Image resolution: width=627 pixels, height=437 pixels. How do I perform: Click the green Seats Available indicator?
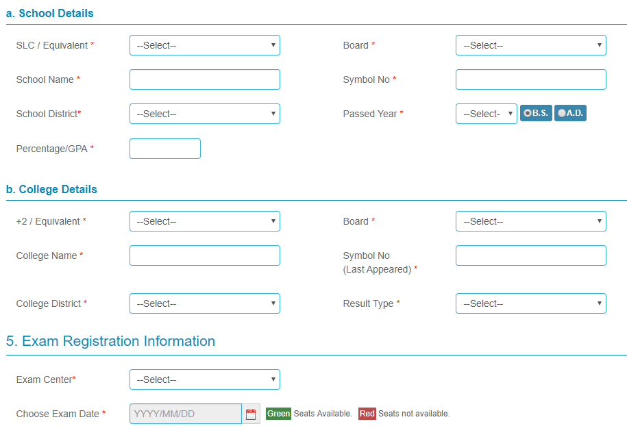[278, 413]
